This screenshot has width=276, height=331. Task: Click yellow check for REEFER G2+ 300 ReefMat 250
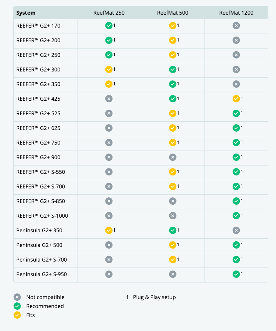click(x=109, y=69)
